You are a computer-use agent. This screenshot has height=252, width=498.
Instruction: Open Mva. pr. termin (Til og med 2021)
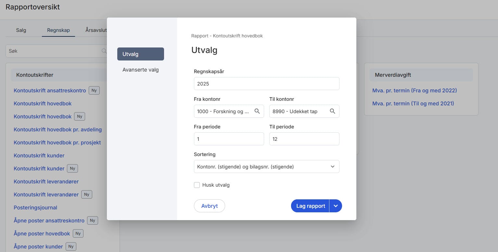tap(413, 103)
